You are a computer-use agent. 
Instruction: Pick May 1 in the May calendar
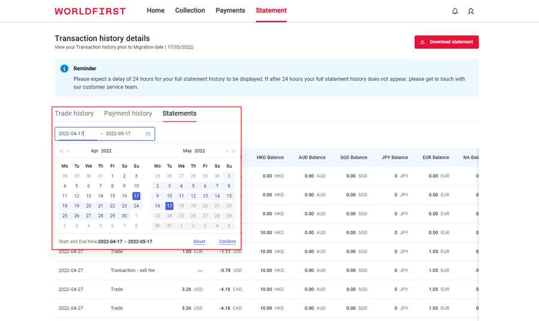pos(229,176)
